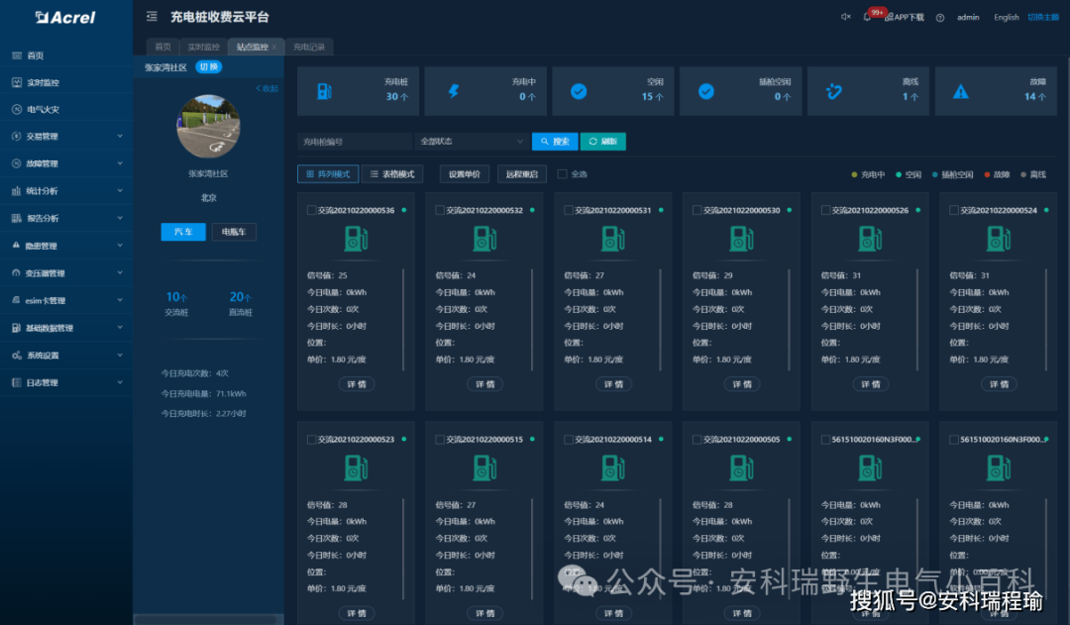Click the 报告分析 report icon

tap(17, 218)
